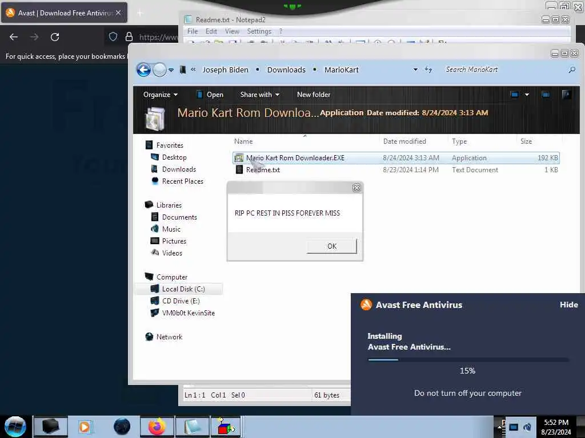Viewport: 585px width, 438px height.
Task: Open Desktop under Favorites
Action: pos(174,157)
